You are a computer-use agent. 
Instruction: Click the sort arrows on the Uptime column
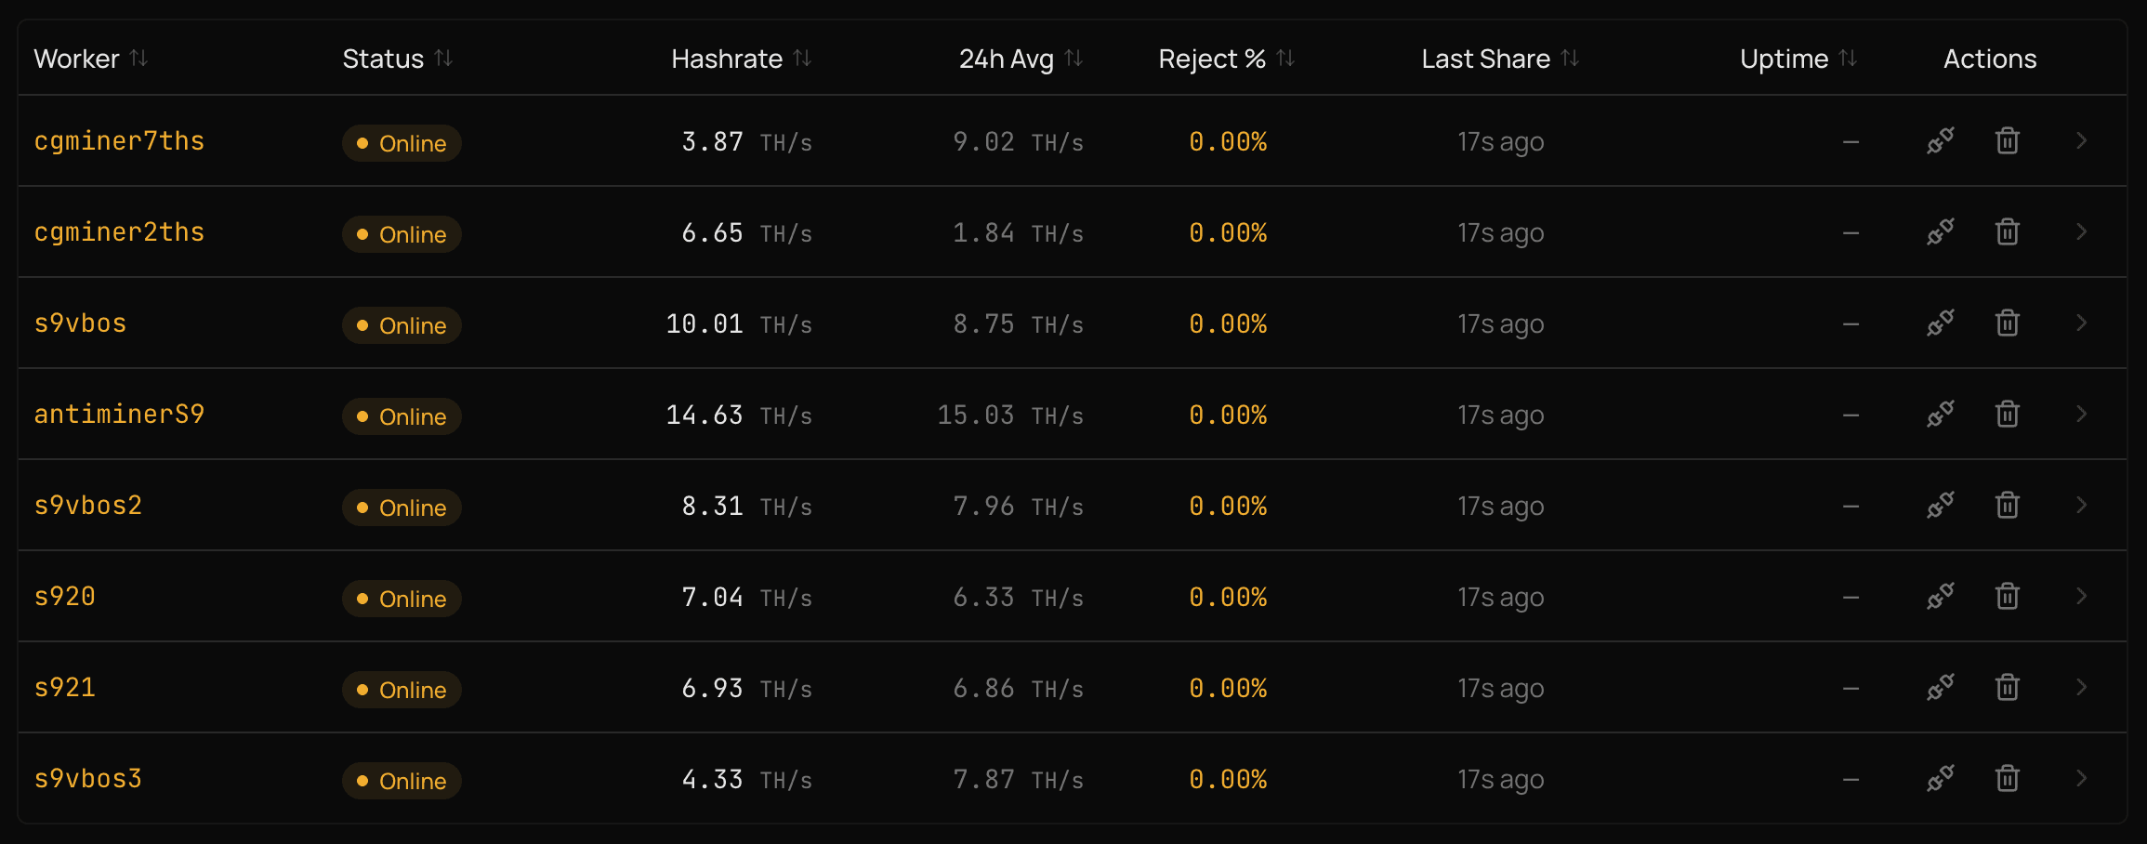coord(1848,58)
